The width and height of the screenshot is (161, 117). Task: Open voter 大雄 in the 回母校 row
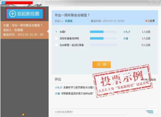click(x=126, y=38)
